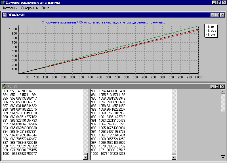Screen dimensions: 227x163
Task: Open the Настройки menu
Action: tap(10, 8)
